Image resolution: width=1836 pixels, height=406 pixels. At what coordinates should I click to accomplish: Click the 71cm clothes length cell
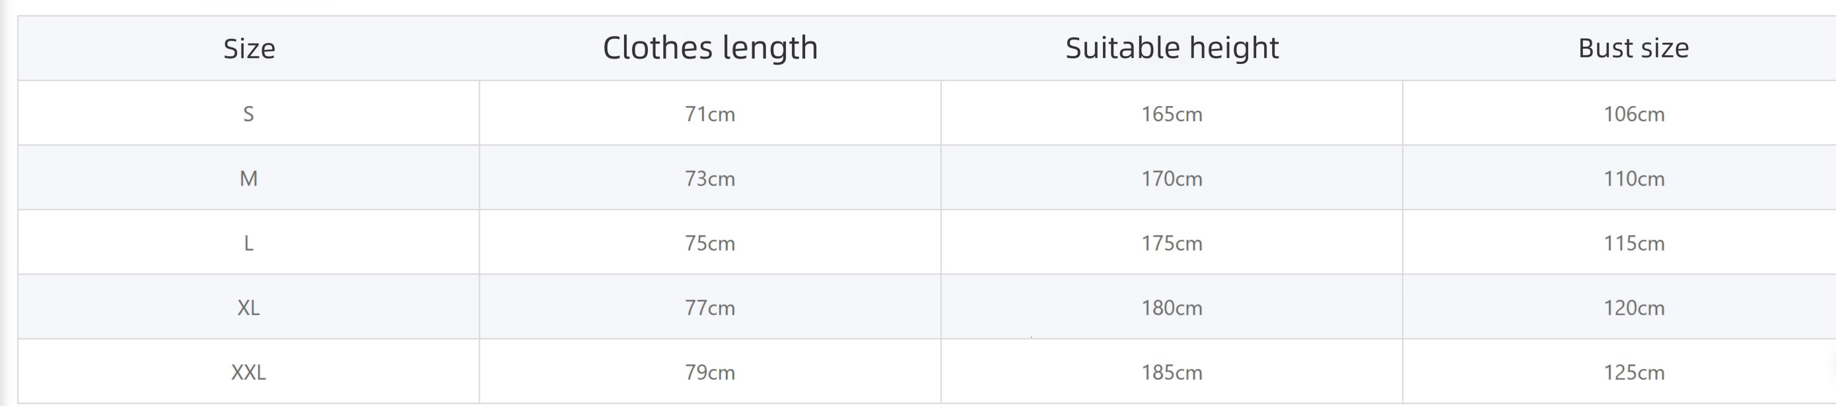(x=710, y=113)
